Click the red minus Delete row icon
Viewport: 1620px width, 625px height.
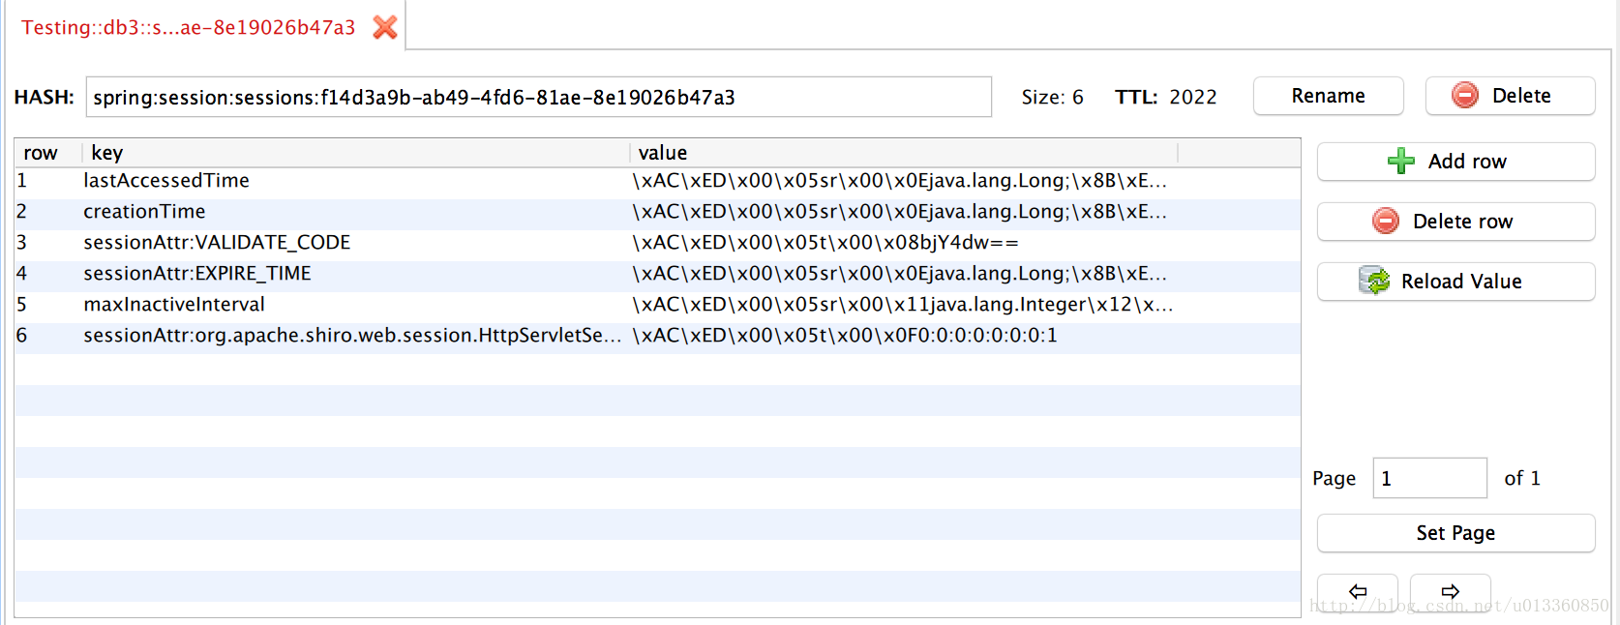[x=1386, y=221]
